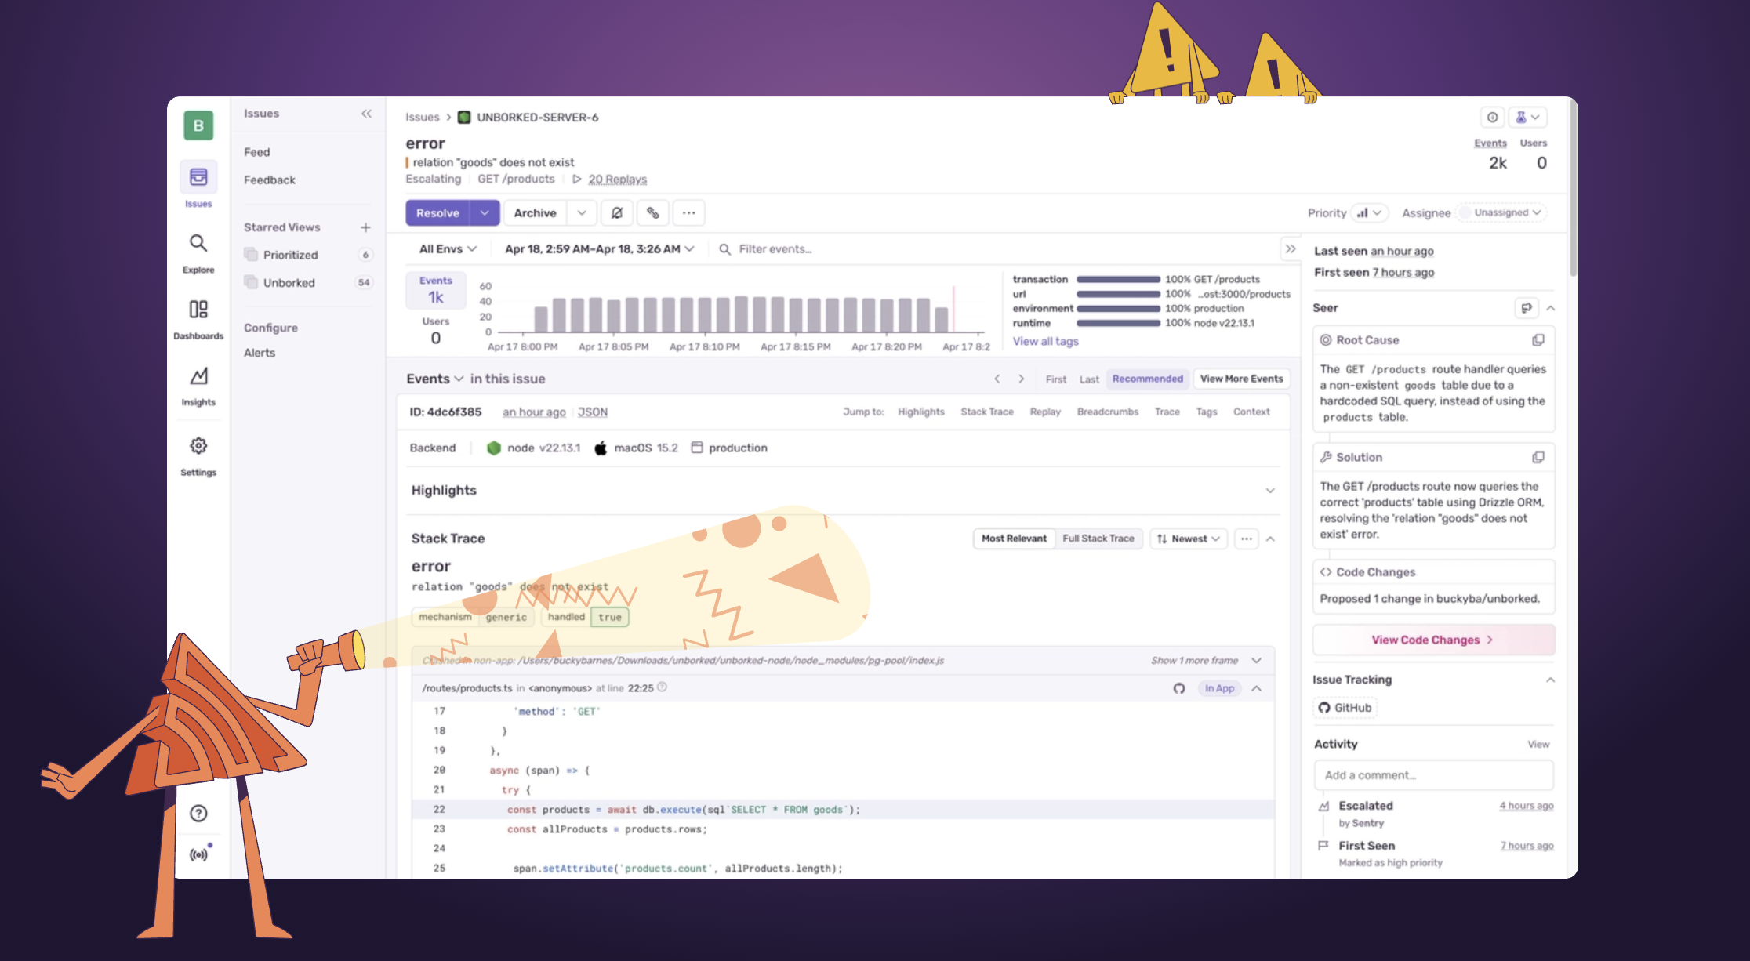1750x961 pixels.
Task: Open the 20 Replays link
Action: point(617,180)
